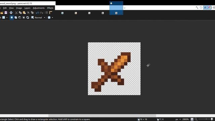The image size is (215, 121).
Task: Toggle the Colors window icon
Action: click(x=209, y=8)
